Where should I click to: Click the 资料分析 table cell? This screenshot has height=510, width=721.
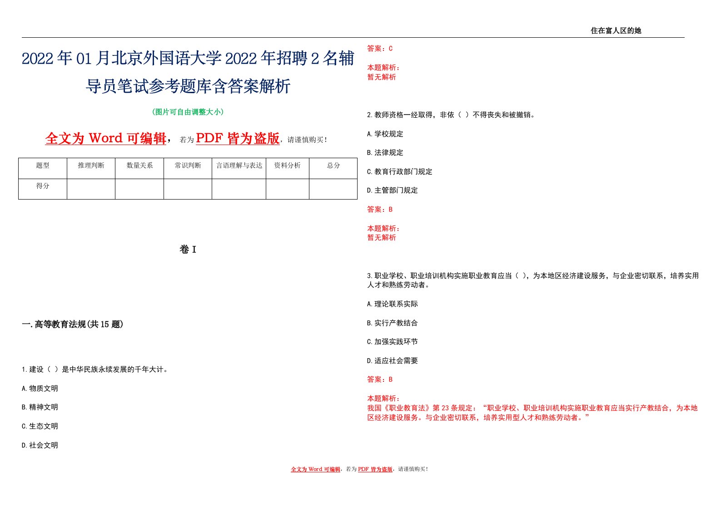(x=288, y=168)
